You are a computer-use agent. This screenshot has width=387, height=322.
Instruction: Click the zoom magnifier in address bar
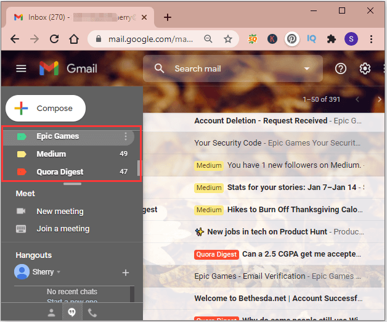coord(208,39)
